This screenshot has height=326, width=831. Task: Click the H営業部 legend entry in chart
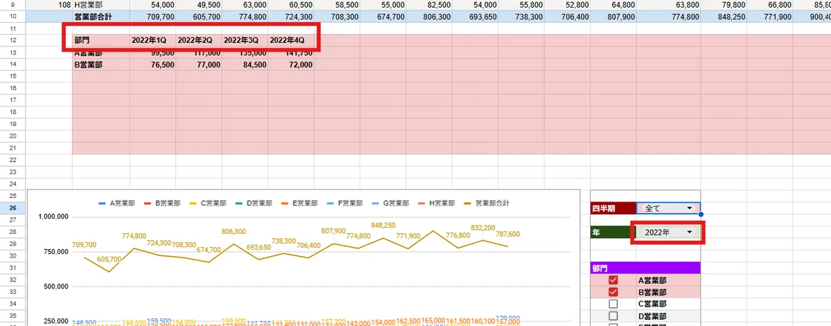click(438, 203)
